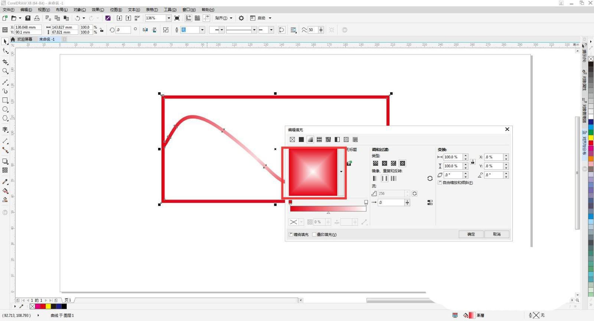Enable the 叠印填充(V) checkbox
This screenshot has width=594, height=321.
tap(314, 234)
